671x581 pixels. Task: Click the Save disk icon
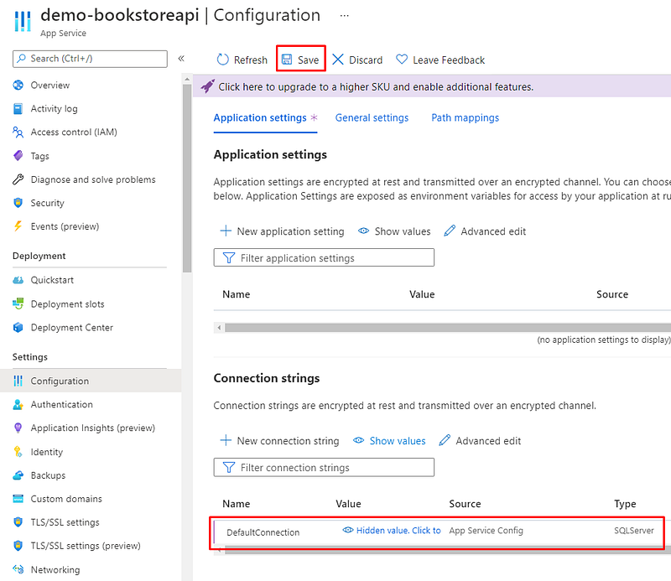(x=287, y=60)
